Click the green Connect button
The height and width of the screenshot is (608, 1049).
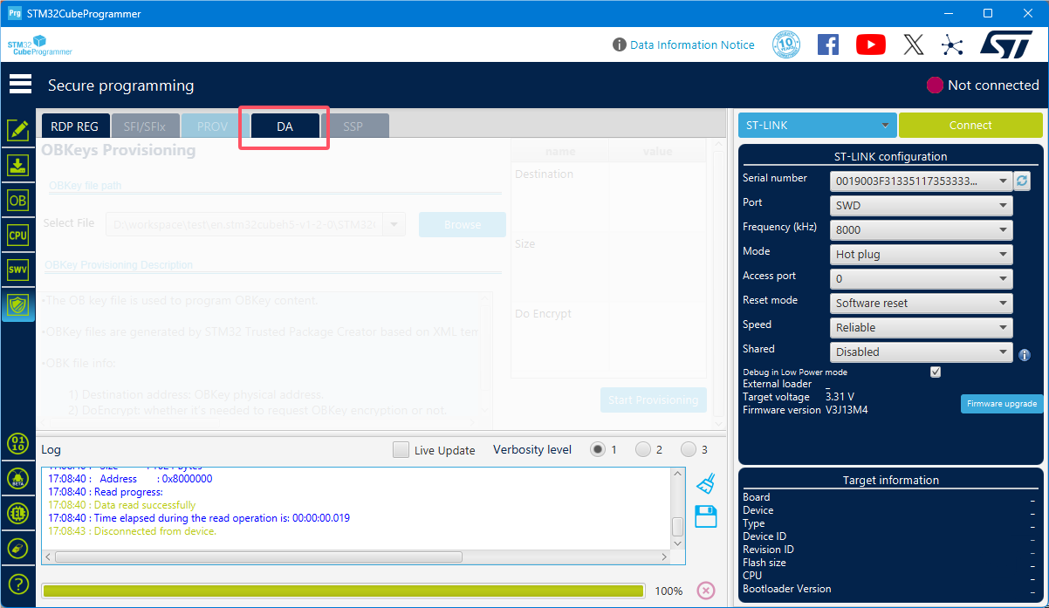(970, 126)
